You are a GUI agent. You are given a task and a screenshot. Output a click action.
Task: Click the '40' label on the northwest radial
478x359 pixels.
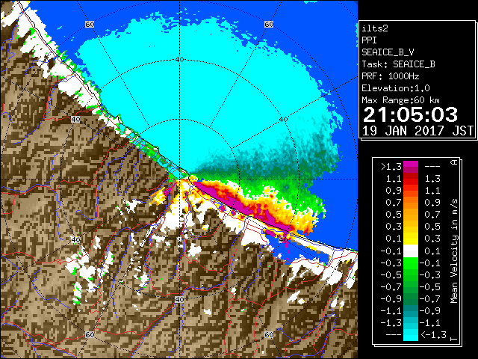click(75, 120)
